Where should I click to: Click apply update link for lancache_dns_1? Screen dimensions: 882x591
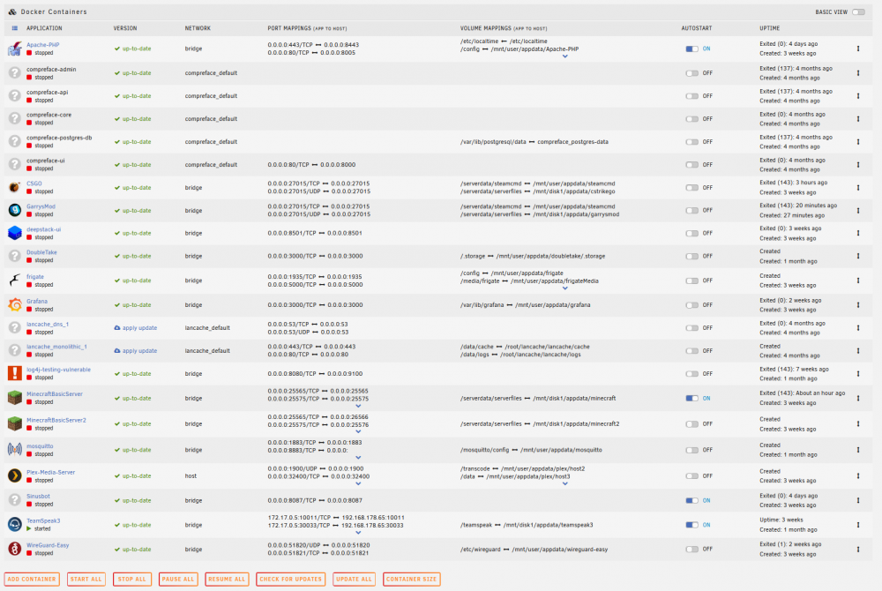click(x=139, y=328)
